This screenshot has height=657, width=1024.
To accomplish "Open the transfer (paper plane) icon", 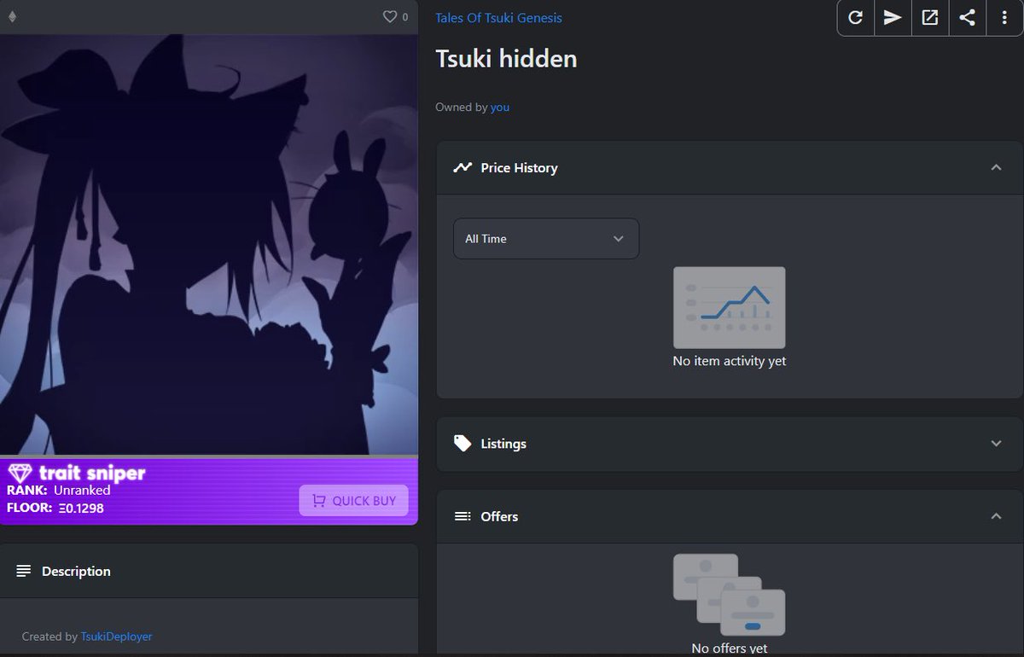I will coord(893,18).
